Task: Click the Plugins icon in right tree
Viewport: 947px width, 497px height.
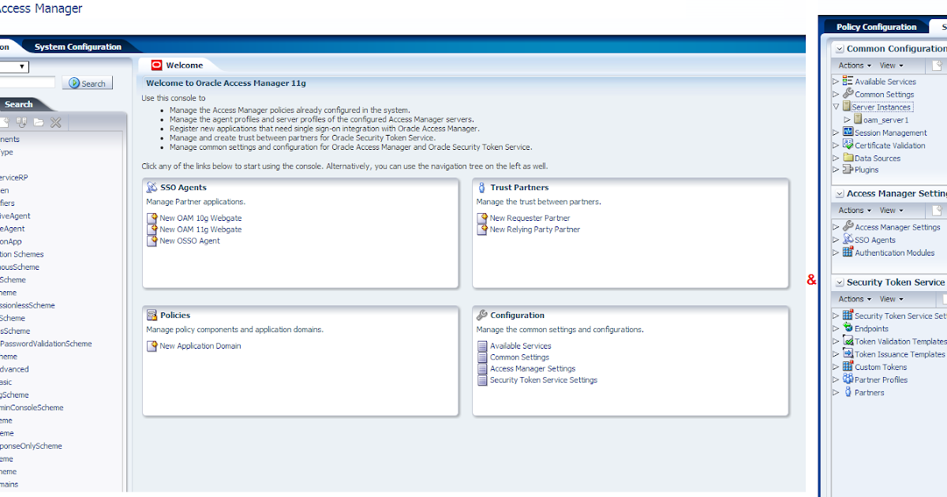Action: [x=848, y=170]
